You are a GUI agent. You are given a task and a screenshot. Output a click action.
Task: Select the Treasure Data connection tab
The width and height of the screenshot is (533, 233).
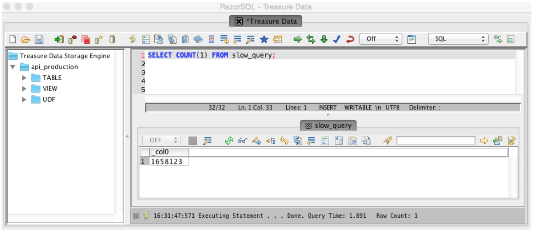(266, 21)
